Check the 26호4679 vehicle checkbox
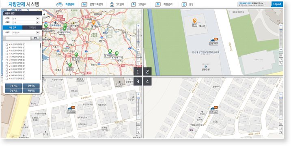Viewport: 291px width, 146px height. click(7, 54)
